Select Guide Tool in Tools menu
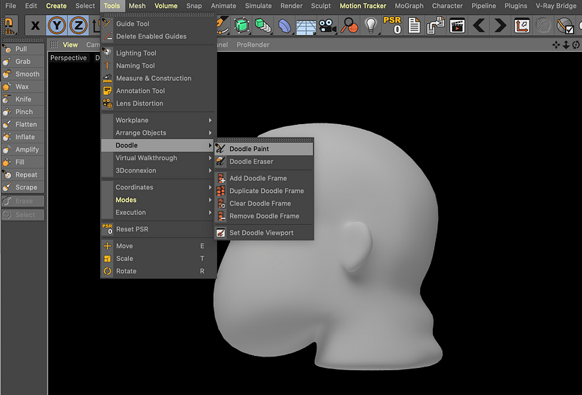 coord(159,23)
